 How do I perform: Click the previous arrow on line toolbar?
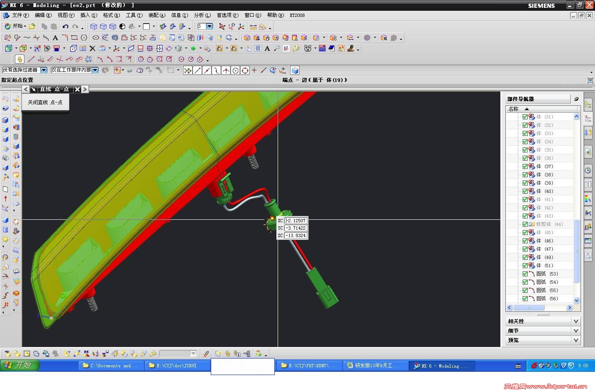coord(26,89)
